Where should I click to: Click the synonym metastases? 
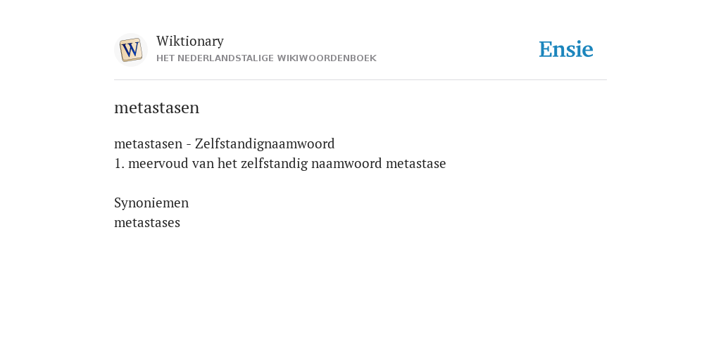click(x=147, y=223)
